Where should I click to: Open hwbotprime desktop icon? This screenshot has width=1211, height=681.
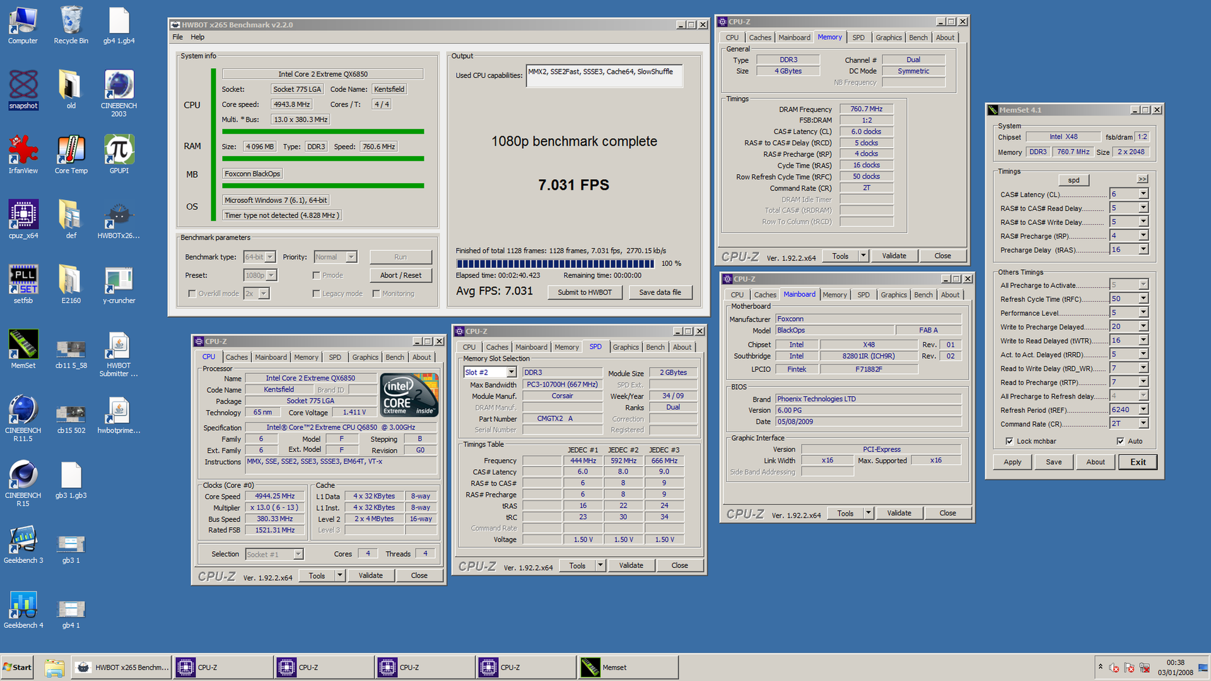tap(119, 415)
